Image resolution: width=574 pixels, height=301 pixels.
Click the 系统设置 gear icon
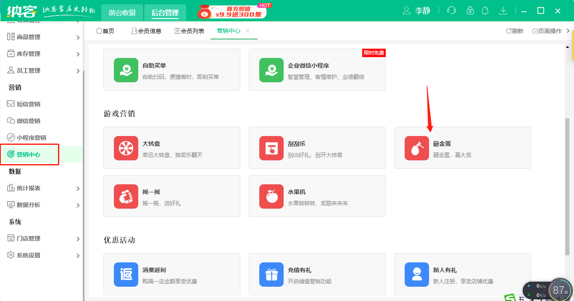click(x=11, y=255)
